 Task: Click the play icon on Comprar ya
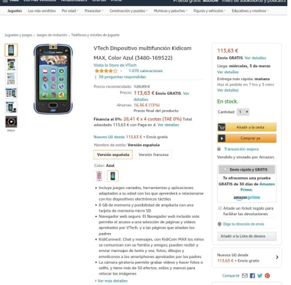pyautogui.click(x=222, y=138)
